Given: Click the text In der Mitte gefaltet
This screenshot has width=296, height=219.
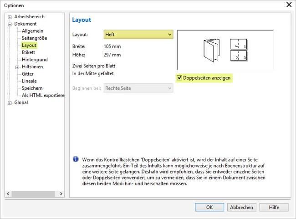Looking at the screenshot, I should [x=93, y=73].
